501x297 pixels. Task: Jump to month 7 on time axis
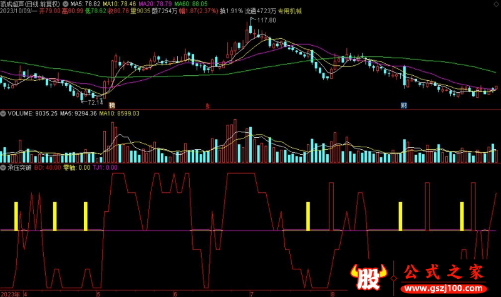252,294
